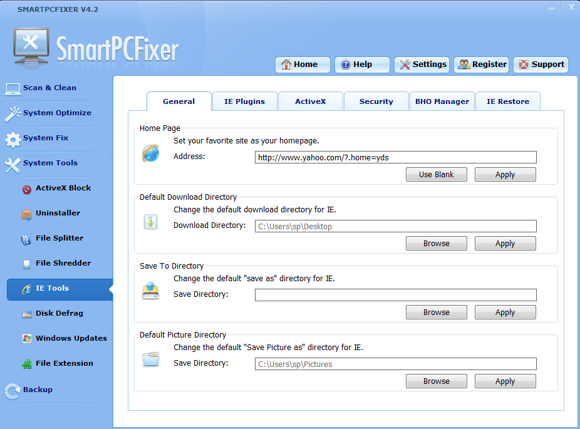Click the Home button text
580x429 pixels.
tap(306, 65)
